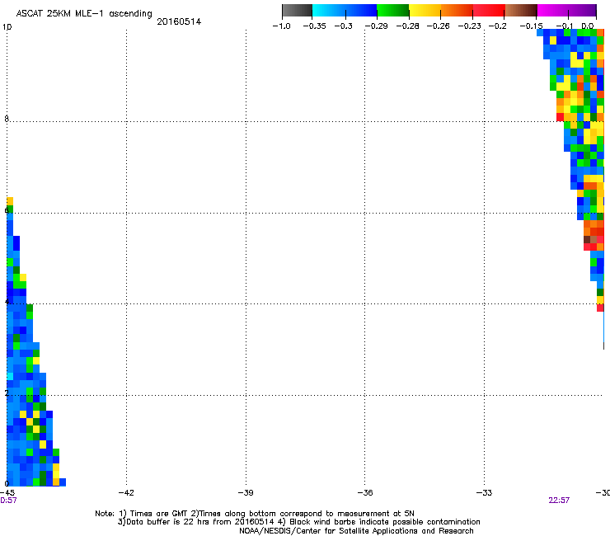Click the gray segment of the color bar
This screenshot has height=536, width=610.
(x=298, y=11)
